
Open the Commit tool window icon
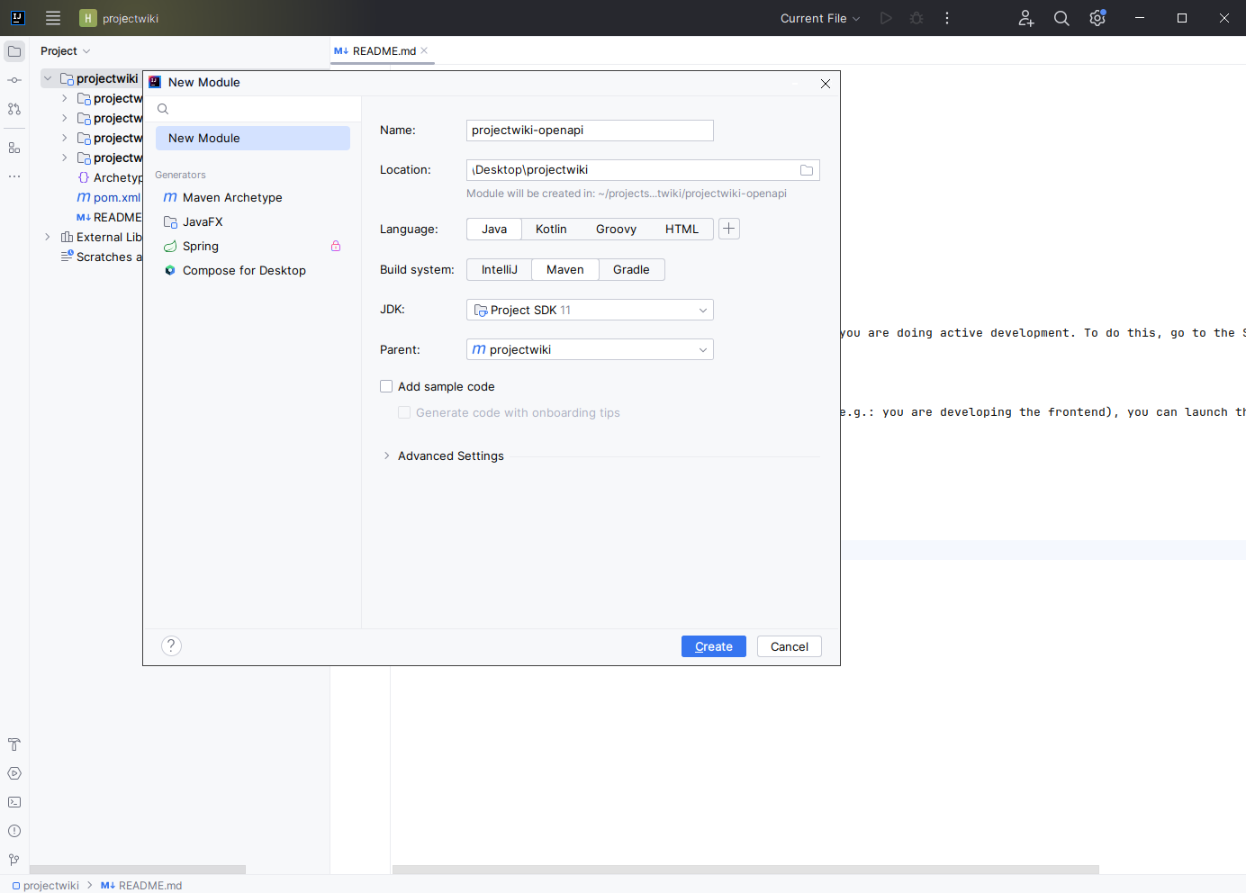click(14, 80)
